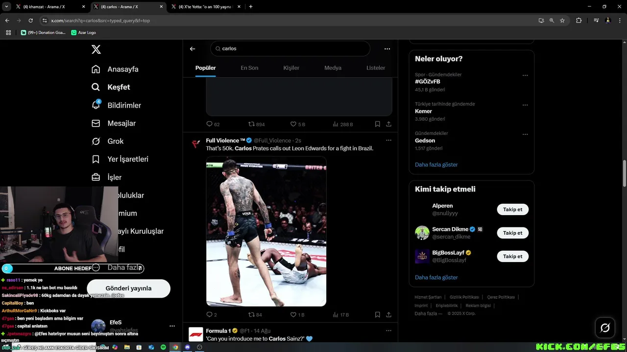Click the back arrow beside search box
Image resolution: width=627 pixels, height=352 pixels.
(x=193, y=49)
